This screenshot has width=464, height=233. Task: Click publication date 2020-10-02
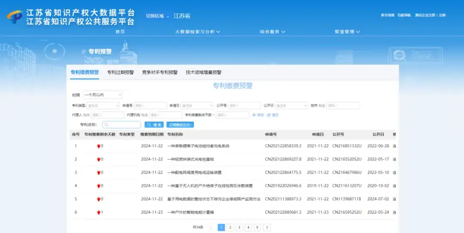point(378,186)
